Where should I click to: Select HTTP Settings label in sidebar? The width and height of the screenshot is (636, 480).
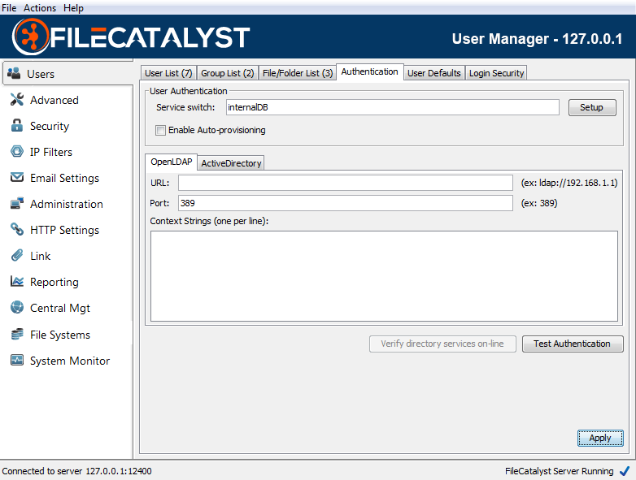coord(64,230)
